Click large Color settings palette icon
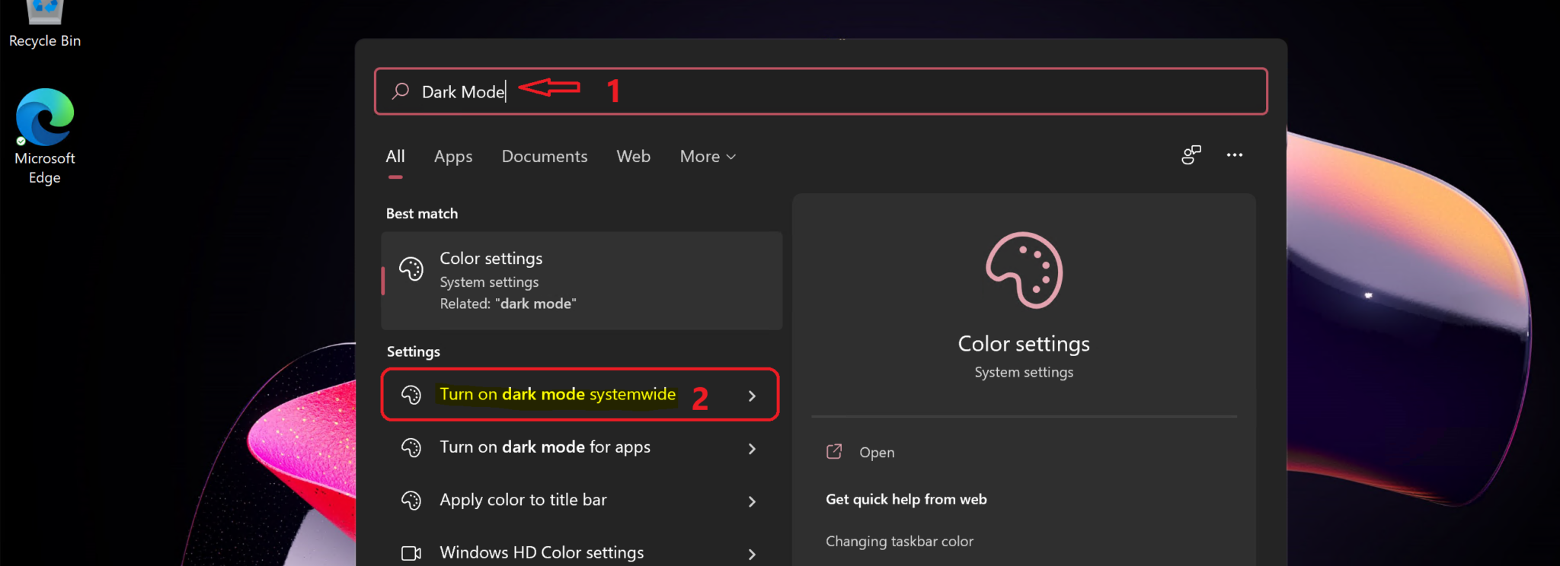Image resolution: width=1560 pixels, height=566 pixels. (x=1025, y=270)
